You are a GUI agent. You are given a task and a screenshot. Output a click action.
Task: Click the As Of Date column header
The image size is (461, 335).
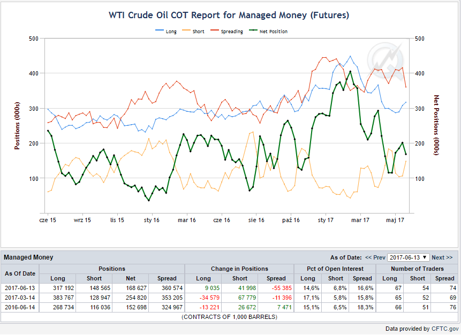[20, 273]
